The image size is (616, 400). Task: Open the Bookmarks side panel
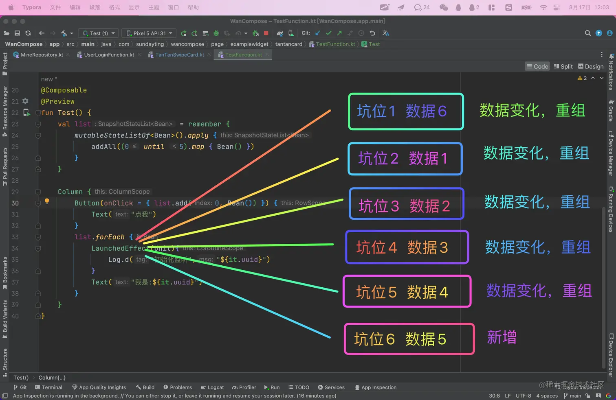tap(5, 273)
